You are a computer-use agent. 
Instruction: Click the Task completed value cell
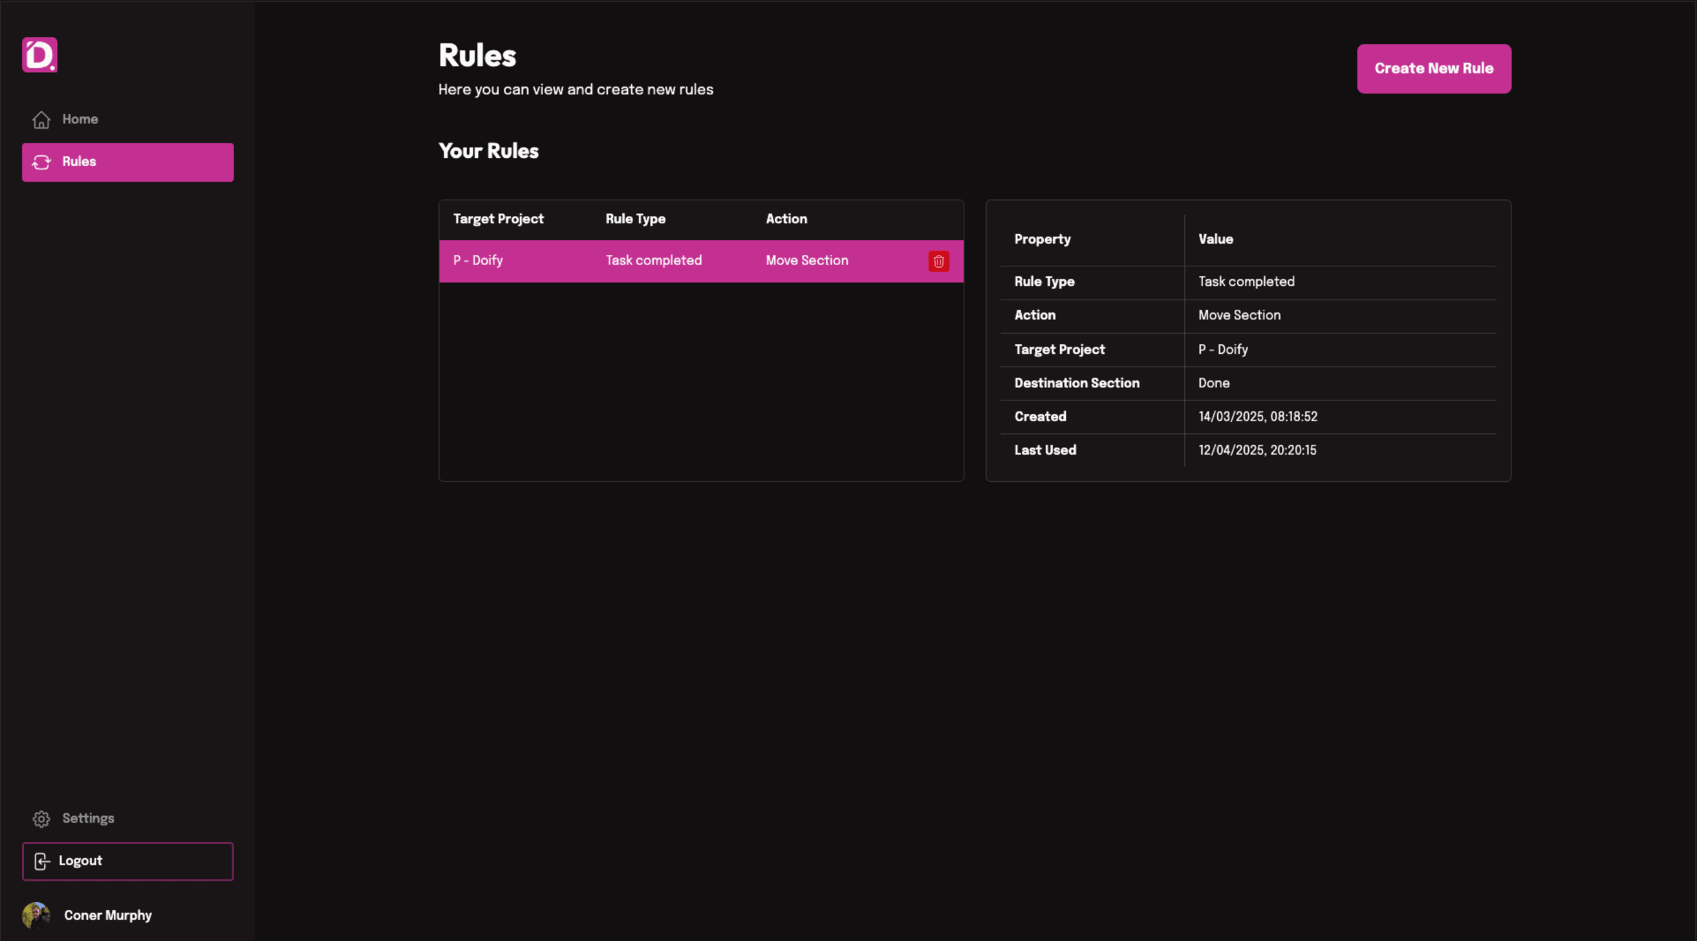[1246, 281]
